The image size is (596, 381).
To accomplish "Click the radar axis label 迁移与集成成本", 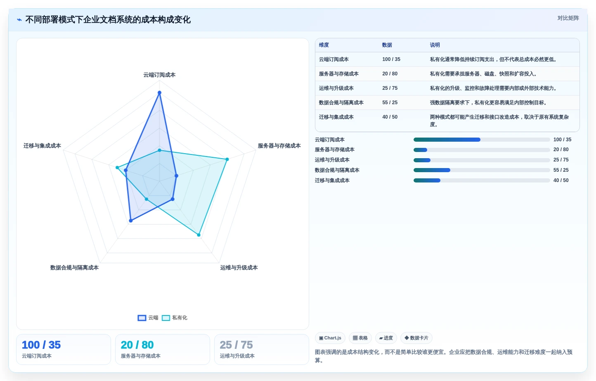I will coord(42,146).
